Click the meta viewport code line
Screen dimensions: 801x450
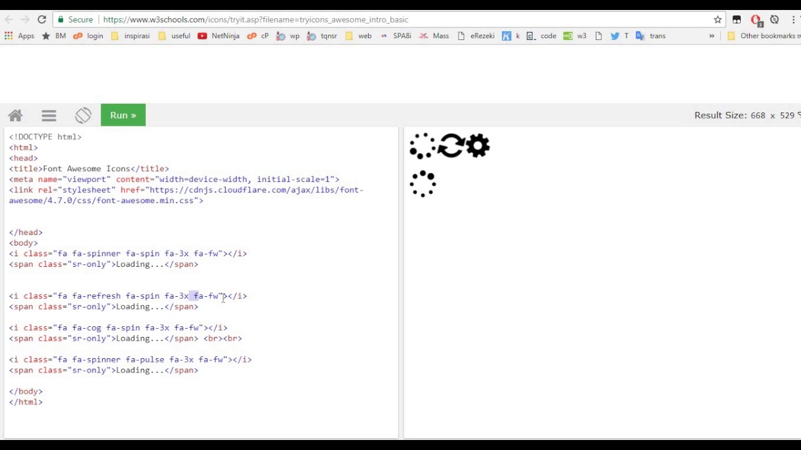tap(174, 179)
